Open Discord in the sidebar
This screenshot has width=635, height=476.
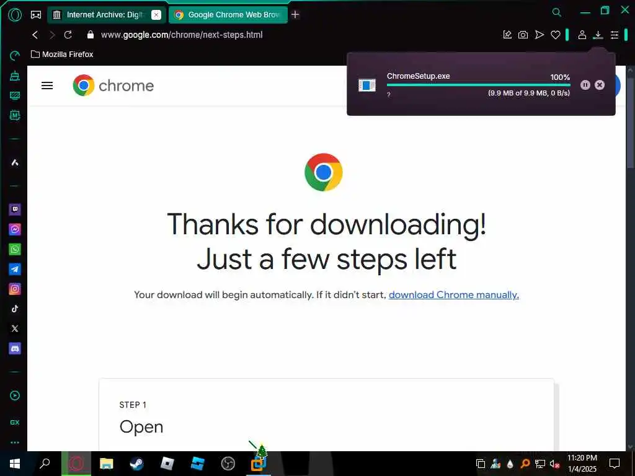pyautogui.click(x=15, y=348)
